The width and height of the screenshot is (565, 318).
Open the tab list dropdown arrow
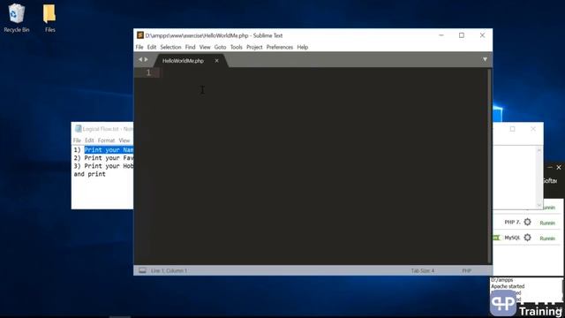point(485,59)
